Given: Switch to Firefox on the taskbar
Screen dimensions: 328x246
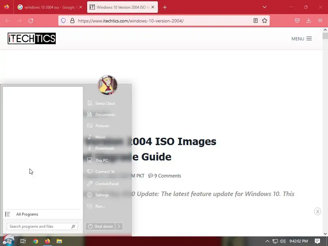Looking at the screenshot, I should click(47, 241).
